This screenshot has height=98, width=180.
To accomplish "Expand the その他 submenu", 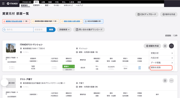I will pos(57,5).
